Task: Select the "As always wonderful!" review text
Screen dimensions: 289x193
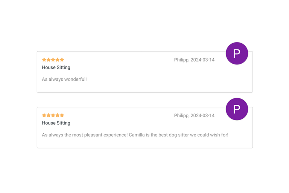Action: 64,79
